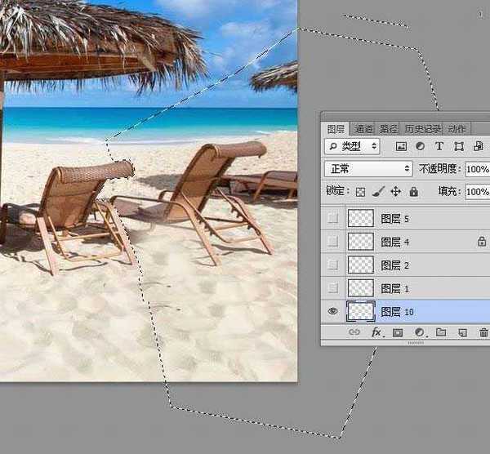
Task: Click the 不透明度 opacity field
Action: click(477, 169)
